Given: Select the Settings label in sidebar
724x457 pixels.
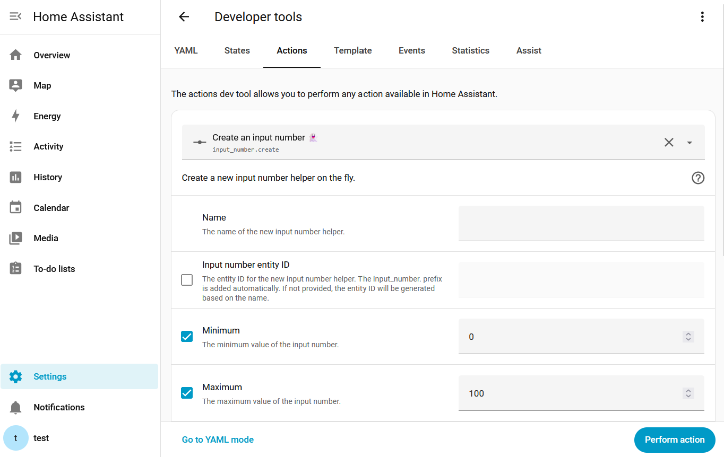Looking at the screenshot, I should coord(50,376).
